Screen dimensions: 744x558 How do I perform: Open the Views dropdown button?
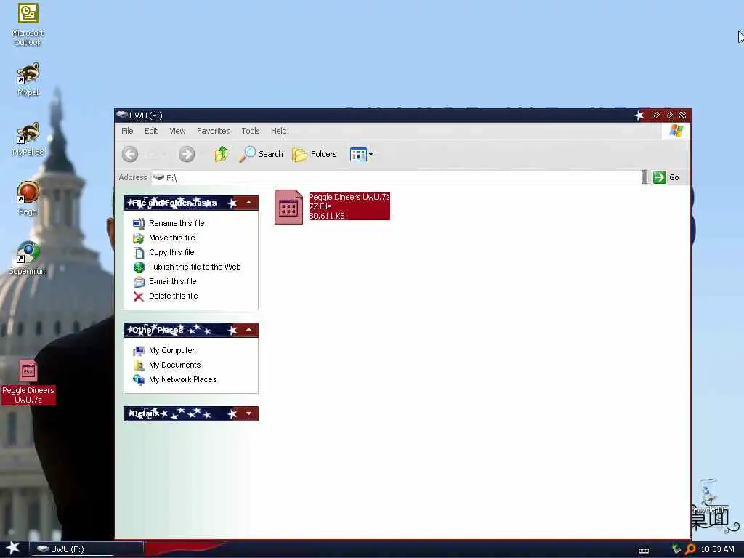pos(362,154)
